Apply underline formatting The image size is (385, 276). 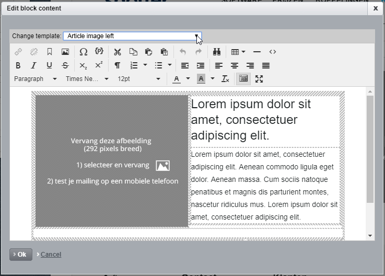[49, 65]
